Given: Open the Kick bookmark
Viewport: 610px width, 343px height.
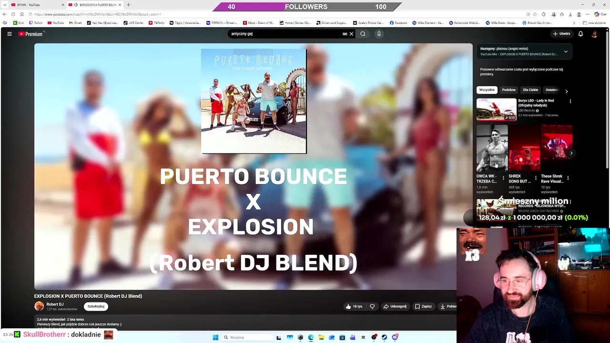Looking at the screenshot, I should [x=19, y=23].
